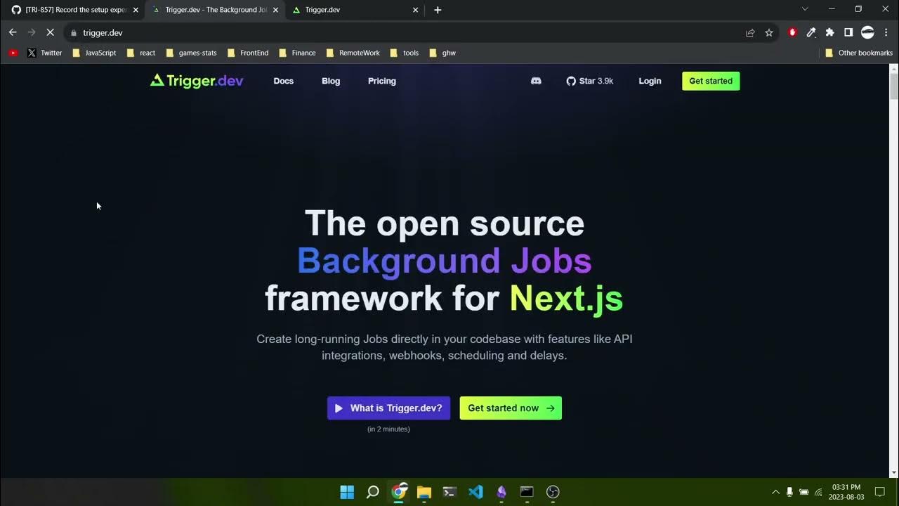
Task: Open the tab search dropdown arrow
Action: point(805,9)
